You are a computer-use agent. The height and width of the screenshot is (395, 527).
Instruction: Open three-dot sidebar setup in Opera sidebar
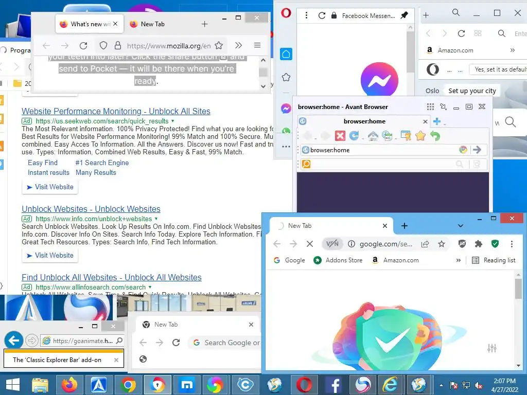tap(286, 147)
